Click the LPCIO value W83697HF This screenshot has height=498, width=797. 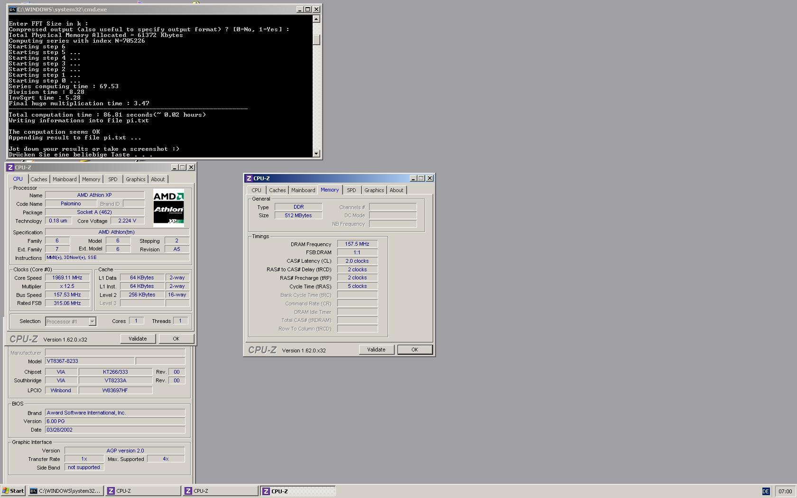[115, 391]
